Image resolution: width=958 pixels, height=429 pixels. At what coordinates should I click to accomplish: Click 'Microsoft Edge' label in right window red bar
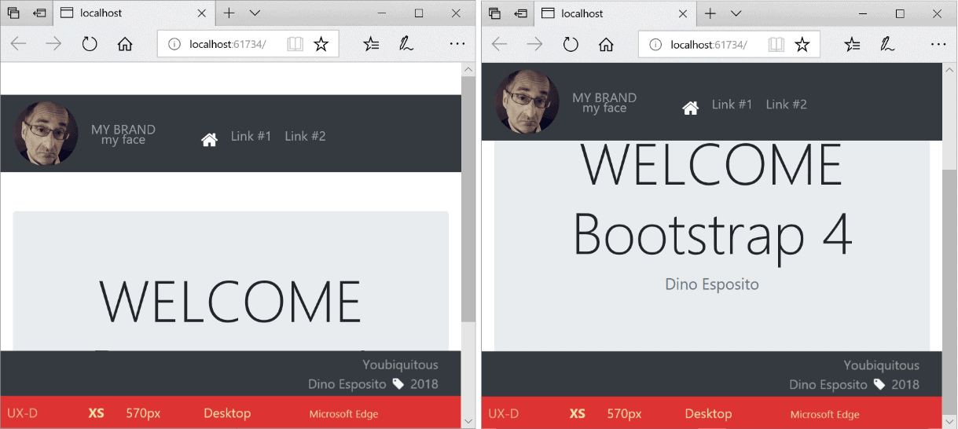point(825,414)
